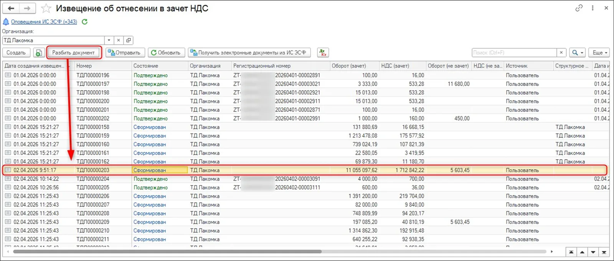This screenshot has height=261, width=614.
Task: Open the Еще menu
Action: pos(600,53)
